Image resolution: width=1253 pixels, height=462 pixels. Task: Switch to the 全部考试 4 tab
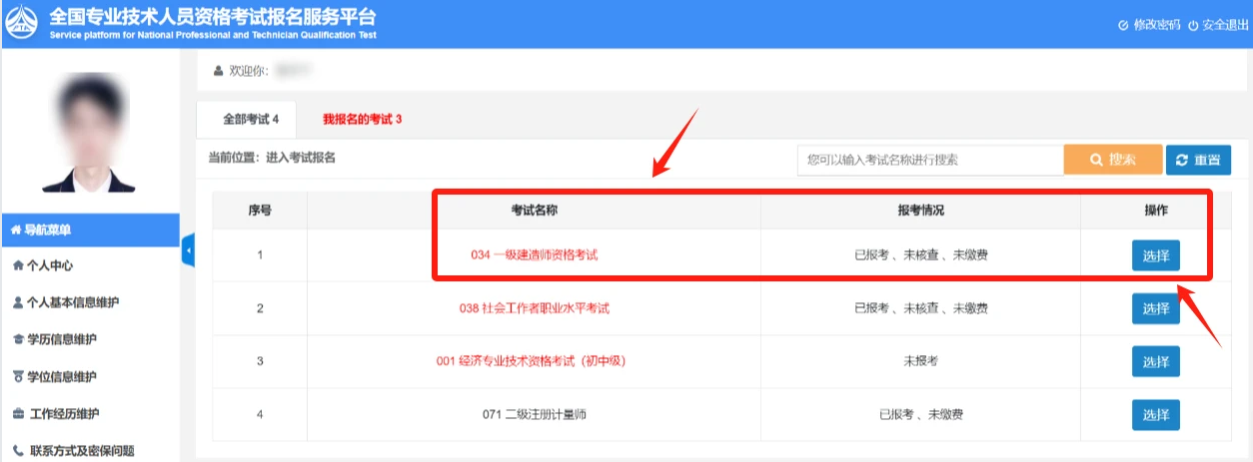point(251,119)
